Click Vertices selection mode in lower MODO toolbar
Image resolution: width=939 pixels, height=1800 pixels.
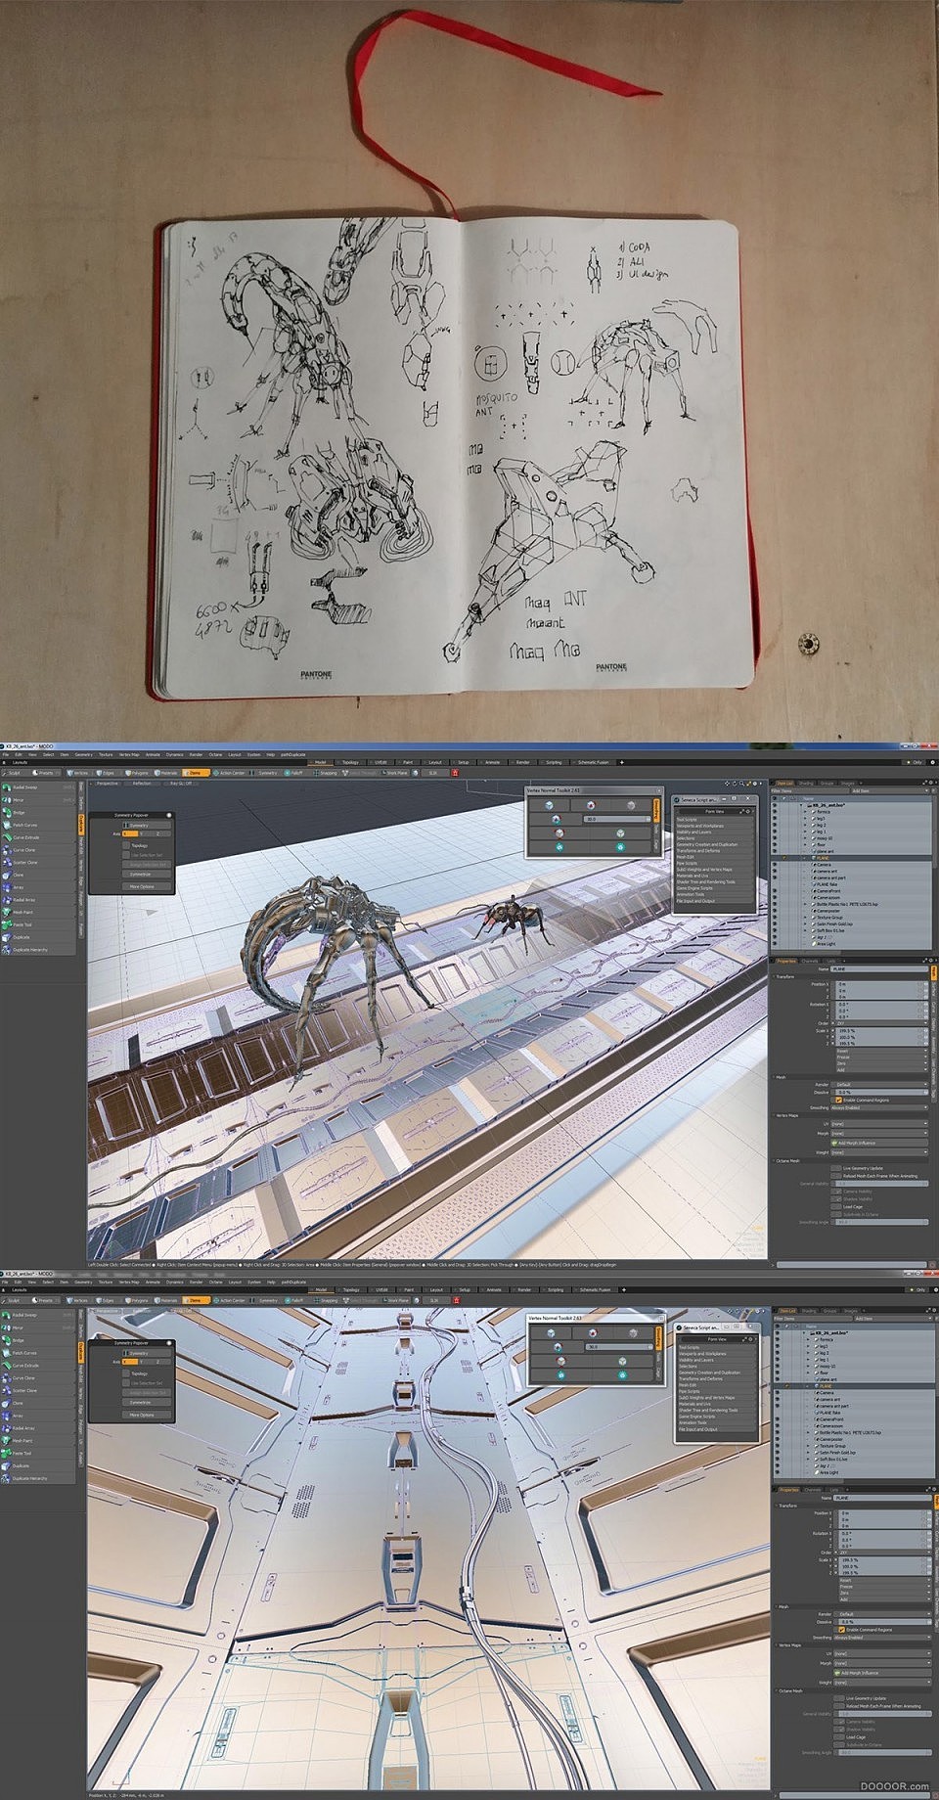click(77, 1301)
